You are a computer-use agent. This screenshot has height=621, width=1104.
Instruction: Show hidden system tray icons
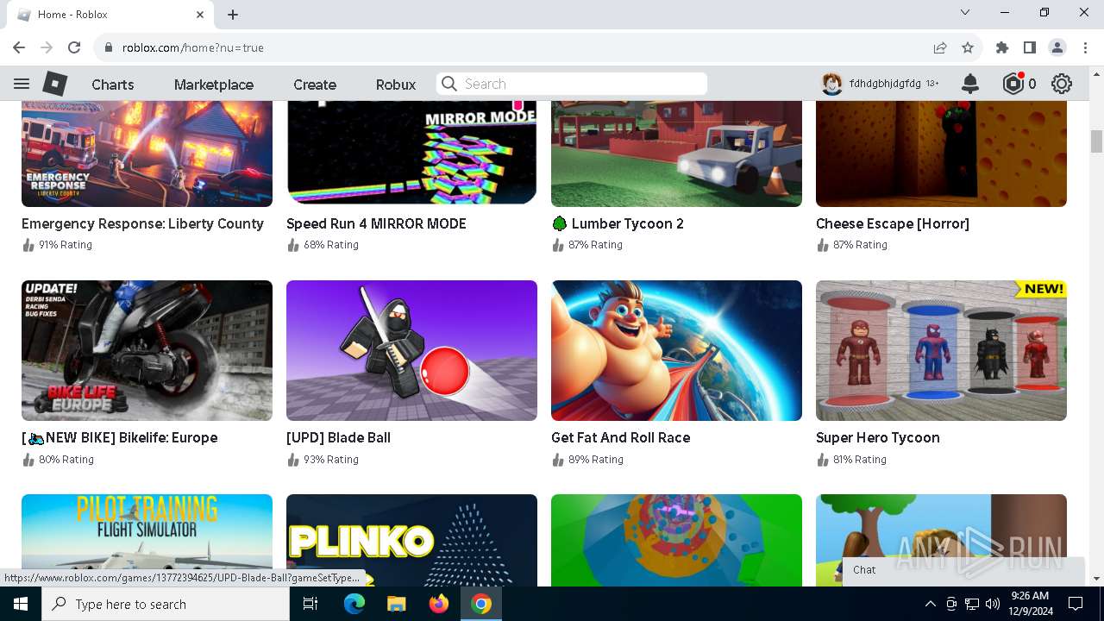tap(930, 604)
